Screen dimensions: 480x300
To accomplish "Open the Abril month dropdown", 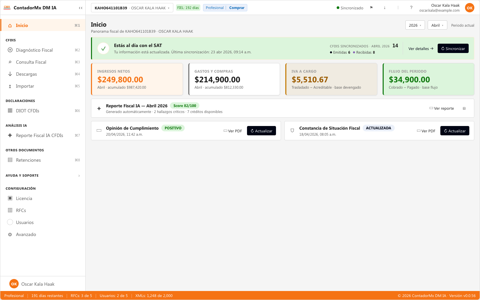I will click(x=437, y=25).
